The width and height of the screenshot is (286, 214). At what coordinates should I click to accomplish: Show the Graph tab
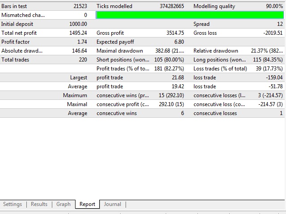pos(63,204)
